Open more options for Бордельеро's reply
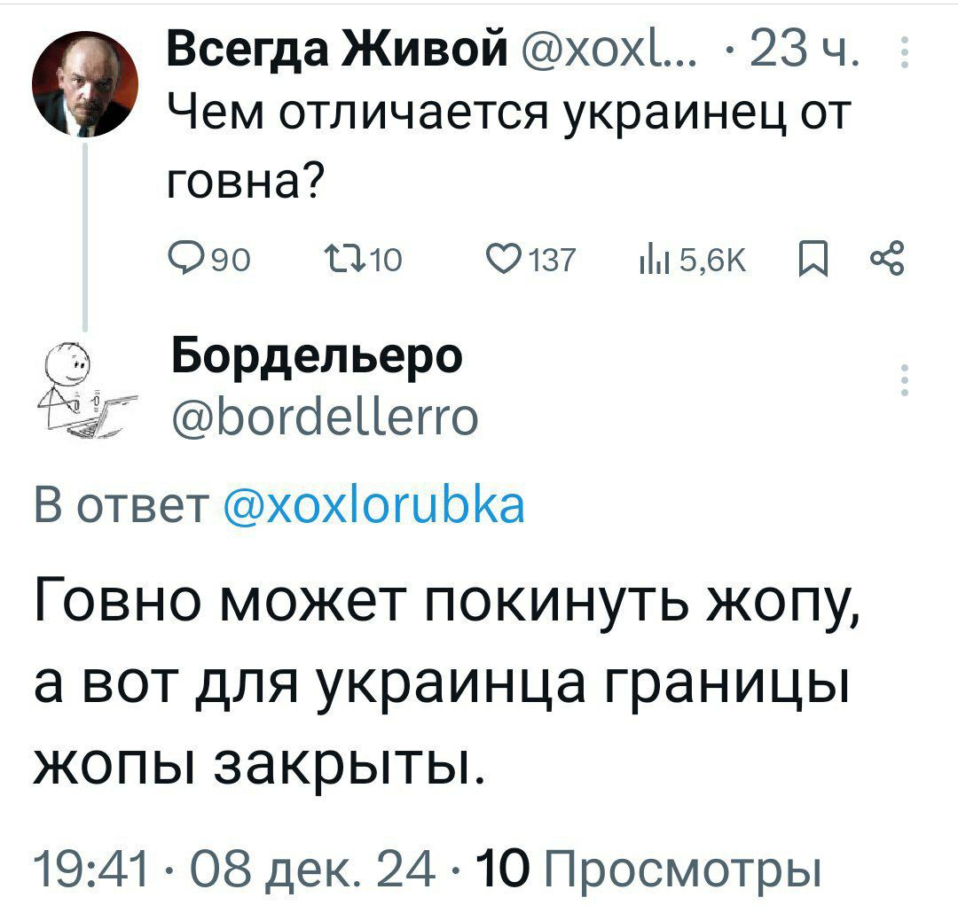958x913 pixels. pos(904,378)
